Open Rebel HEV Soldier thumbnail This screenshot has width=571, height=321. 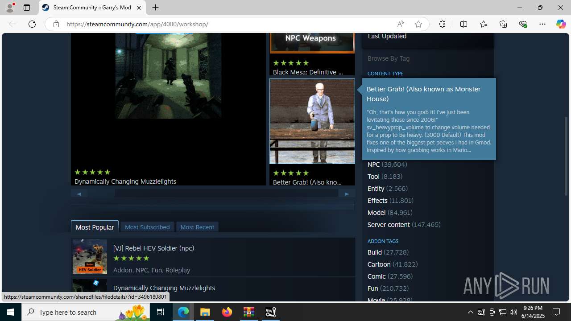click(x=90, y=256)
